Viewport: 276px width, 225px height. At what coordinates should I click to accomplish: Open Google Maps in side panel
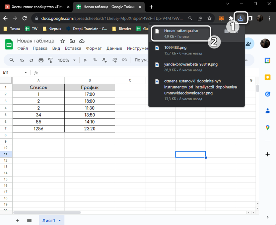click(267, 128)
